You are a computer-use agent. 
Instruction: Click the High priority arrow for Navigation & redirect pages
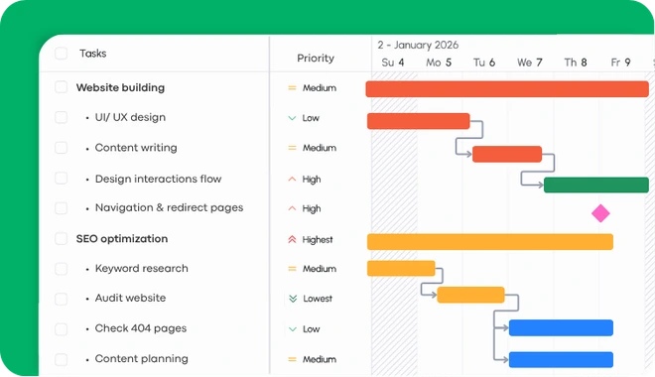pos(292,208)
